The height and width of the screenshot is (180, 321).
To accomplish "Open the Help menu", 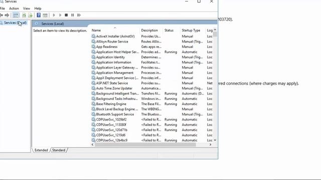I will point(38,8).
